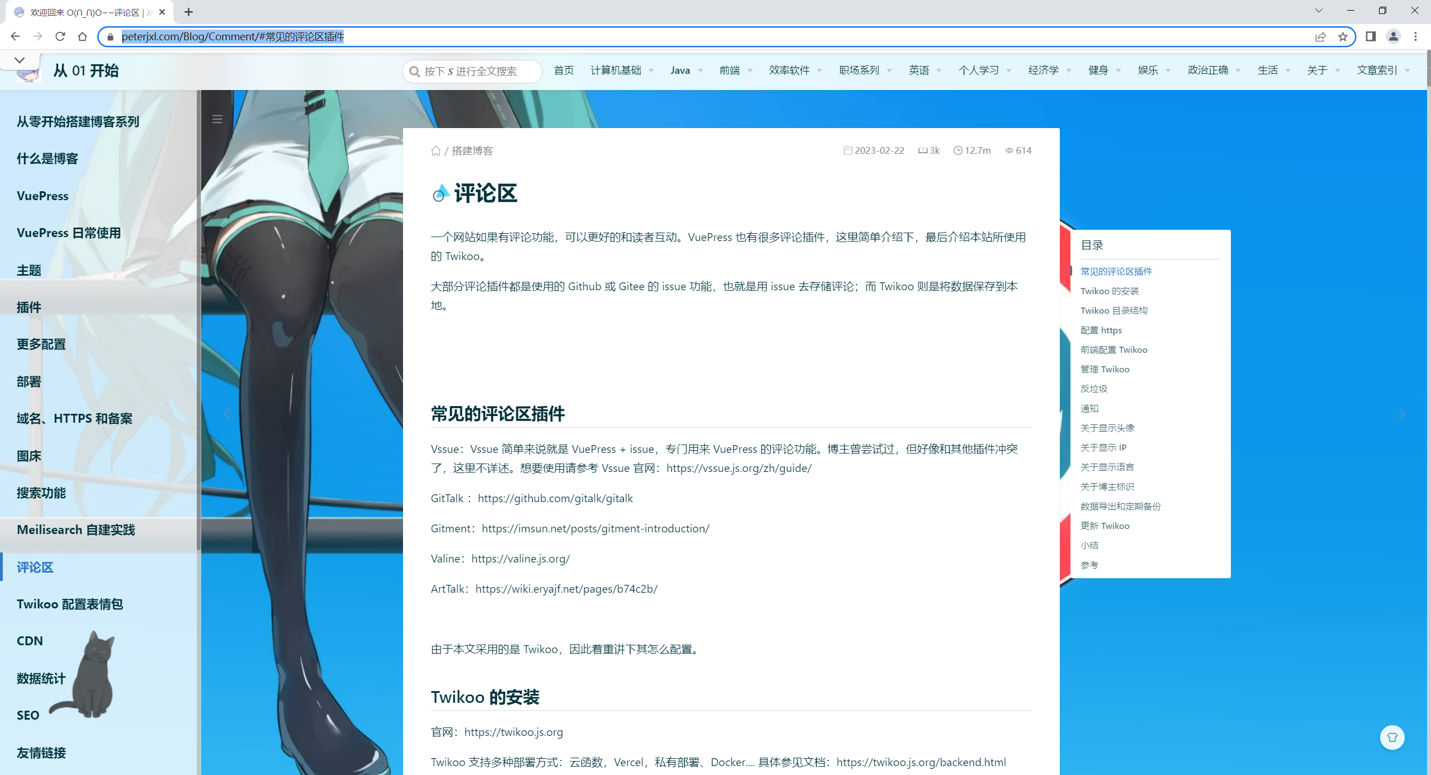
Task: Expand the 计算机基础 dropdown menu
Action: pos(622,70)
